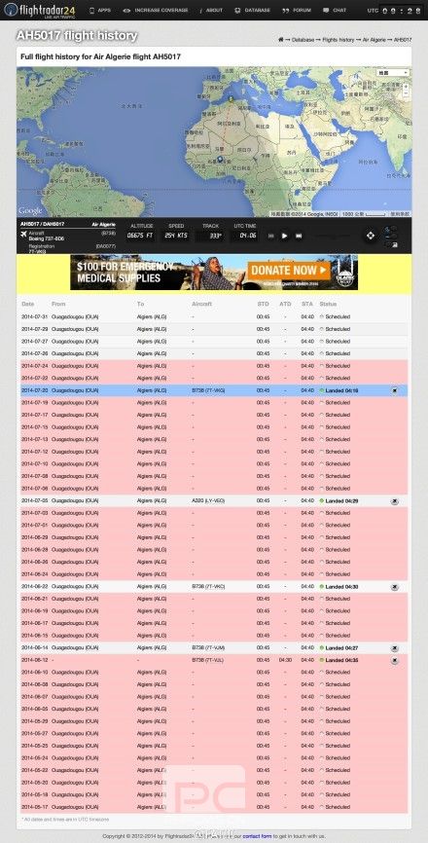Adjust the playback speed slider
The image size is (428, 843).
(331, 236)
